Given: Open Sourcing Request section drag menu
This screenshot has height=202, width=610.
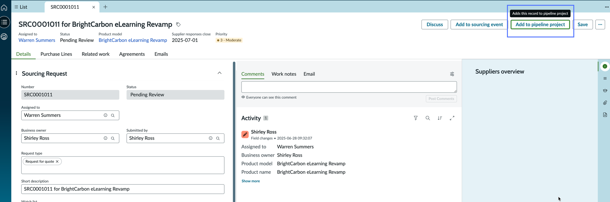Looking at the screenshot, I should coord(16,73).
